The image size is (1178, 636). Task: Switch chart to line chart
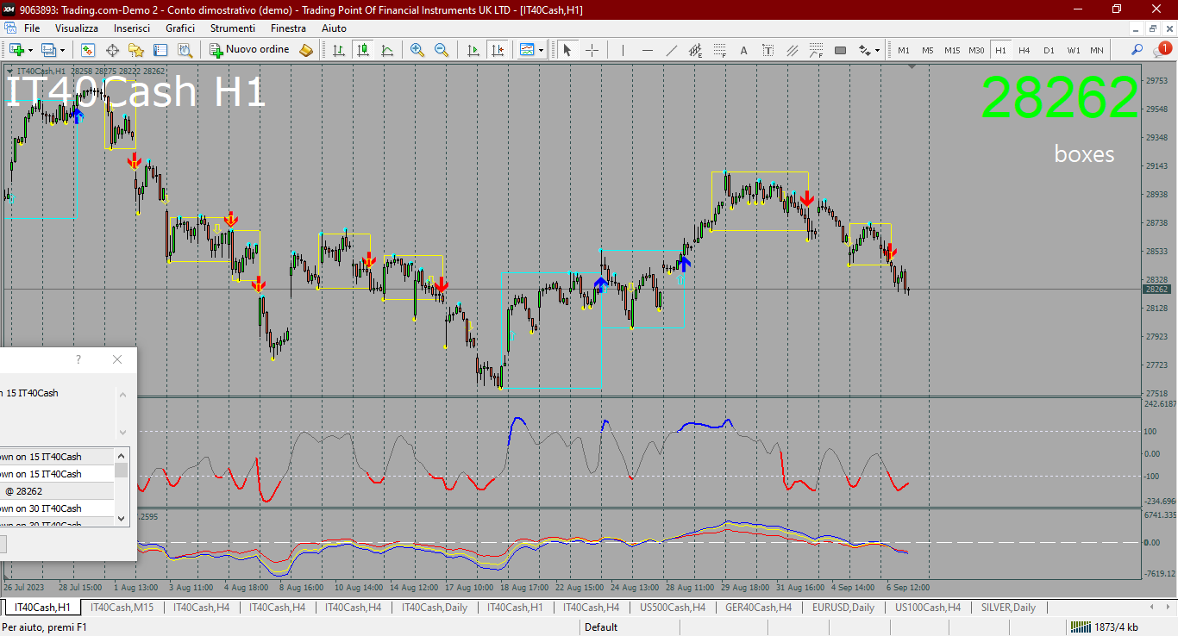tap(387, 50)
